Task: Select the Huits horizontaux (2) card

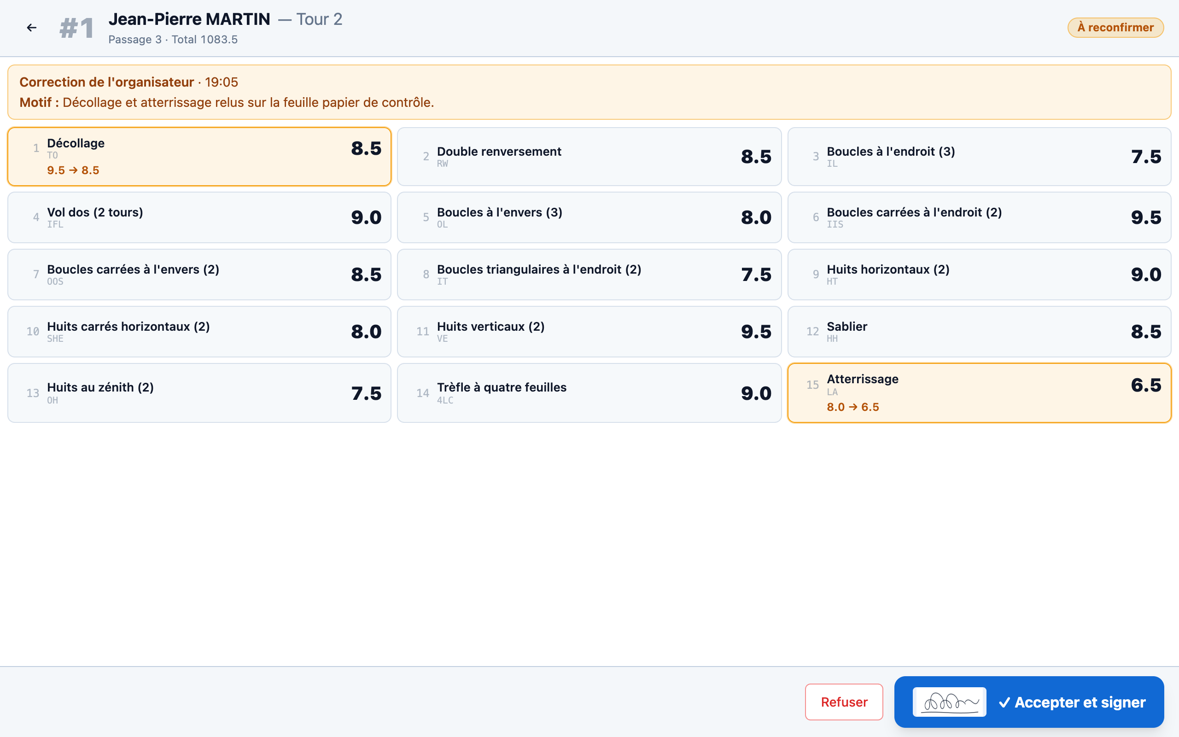Action: point(979,275)
